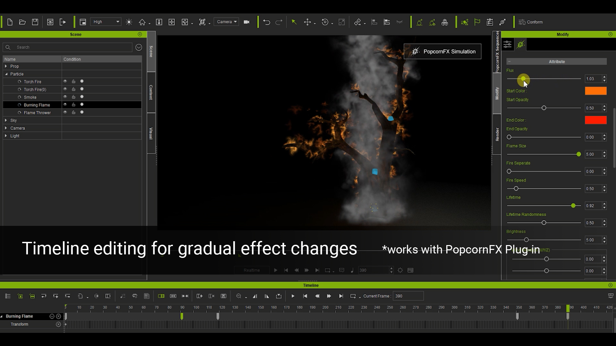The height and width of the screenshot is (346, 616).
Task: Click the Undo arrow in toolbar
Action: [267, 22]
